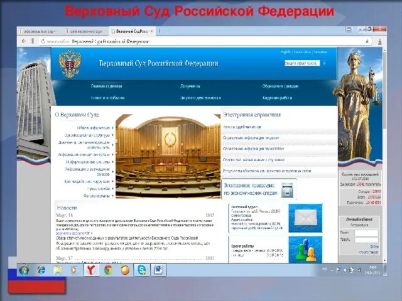Open 'Справочная информация по делам' row
402x301 pixels.
(x=279, y=138)
